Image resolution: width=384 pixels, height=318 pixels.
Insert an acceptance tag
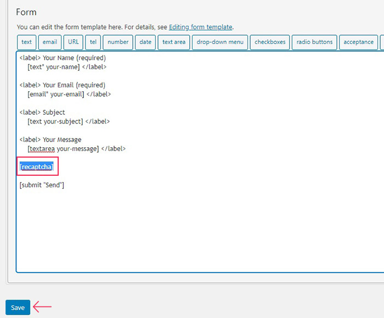pyautogui.click(x=359, y=42)
